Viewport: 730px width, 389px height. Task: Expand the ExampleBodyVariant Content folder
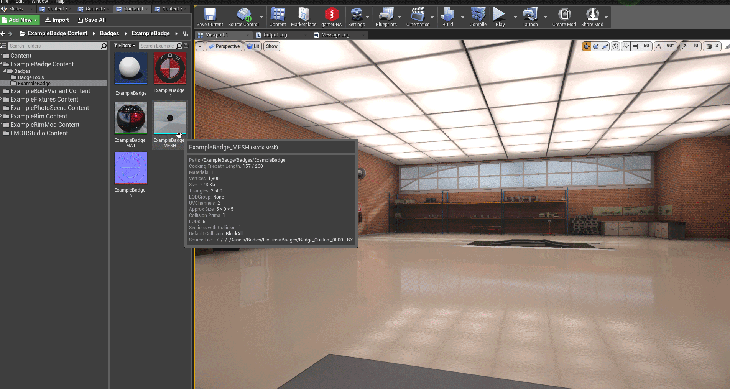tap(2, 91)
